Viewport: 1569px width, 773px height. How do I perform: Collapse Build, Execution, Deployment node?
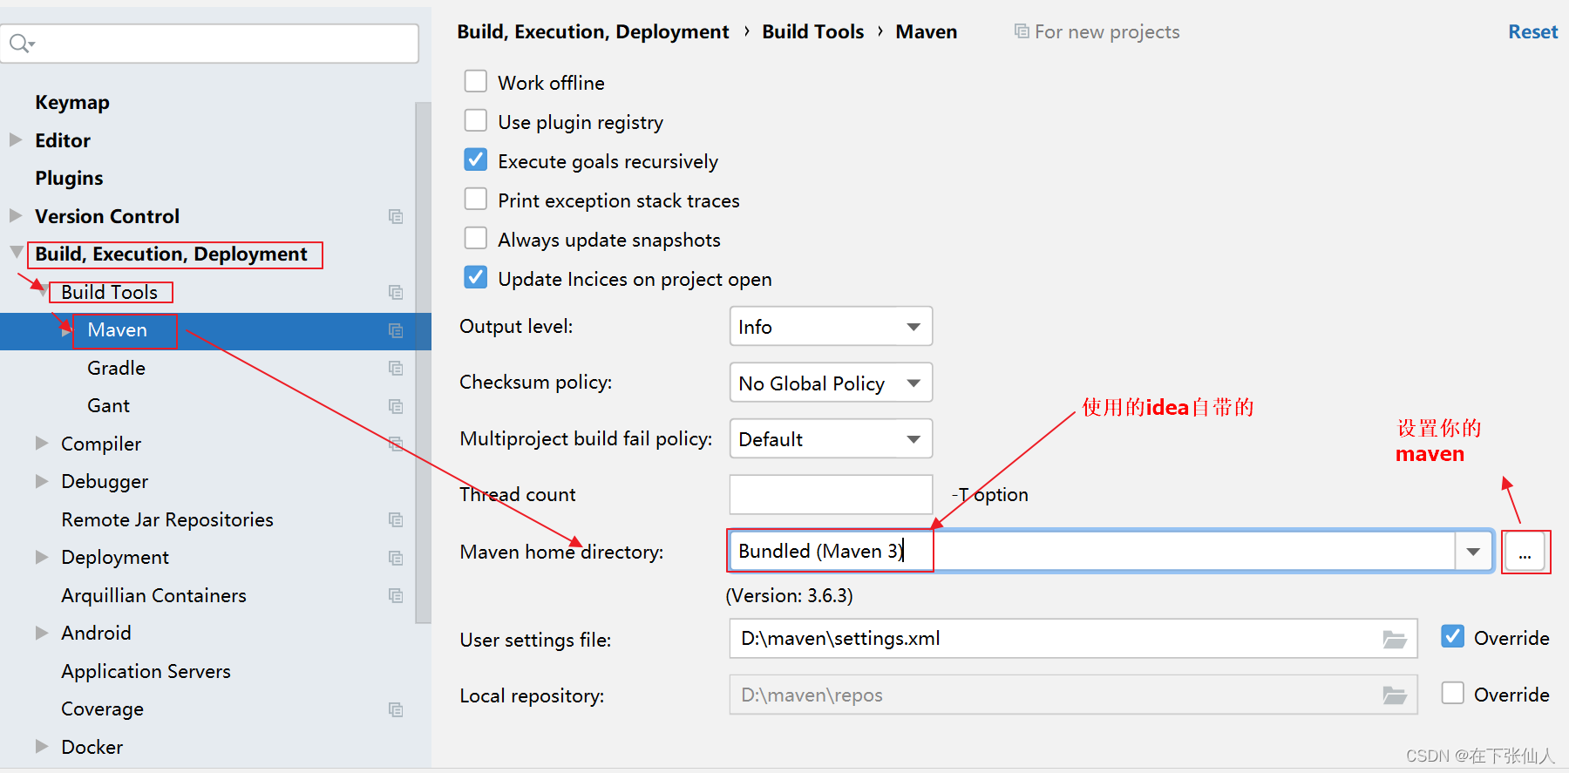[x=17, y=253]
